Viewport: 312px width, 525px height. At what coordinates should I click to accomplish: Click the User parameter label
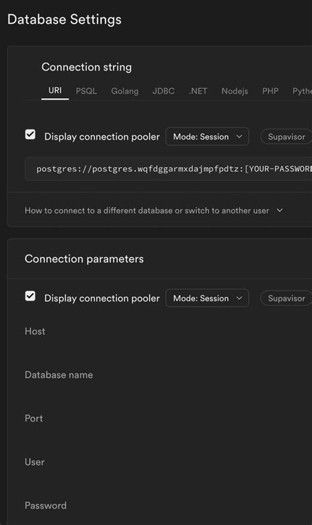[34, 462]
